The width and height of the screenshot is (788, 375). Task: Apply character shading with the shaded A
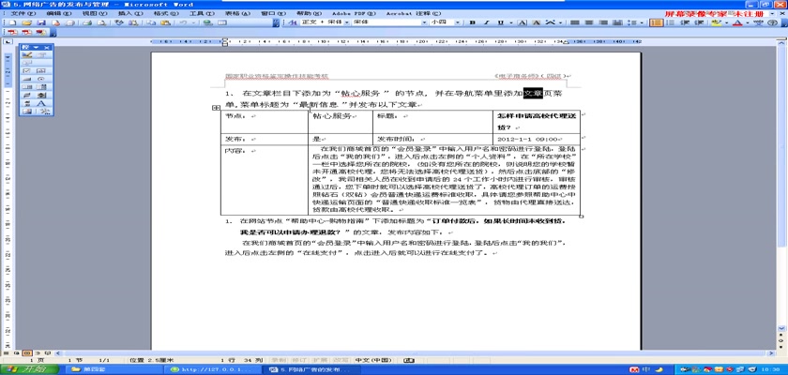pos(537,22)
